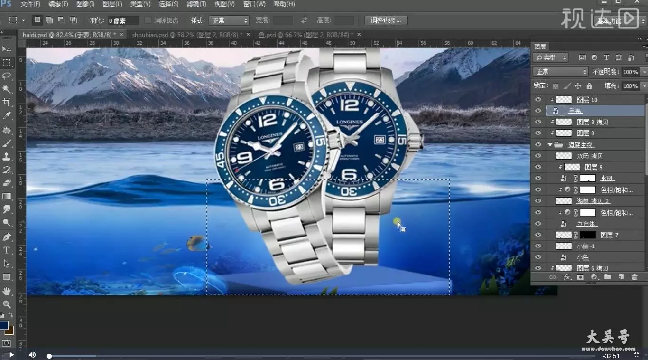Open the 滤镜(T) menu
Image resolution: width=648 pixels, height=360 pixels.
(x=196, y=4)
